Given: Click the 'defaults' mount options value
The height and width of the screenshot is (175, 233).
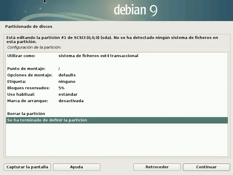Looking at the screenshot, I should click(x=67, y=75).
